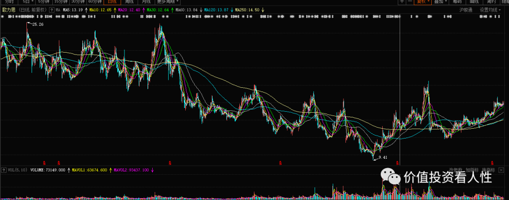Viewport: 509px width, 200px height.
Task: Click the 歌力思 stock name label
Action: (9, 10)
